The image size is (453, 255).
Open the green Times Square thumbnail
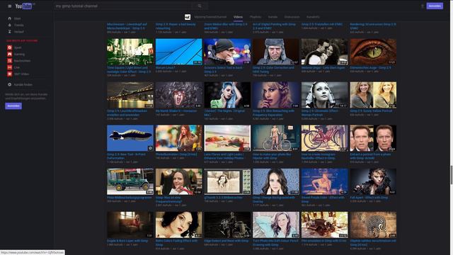click(x=130, y=52)
